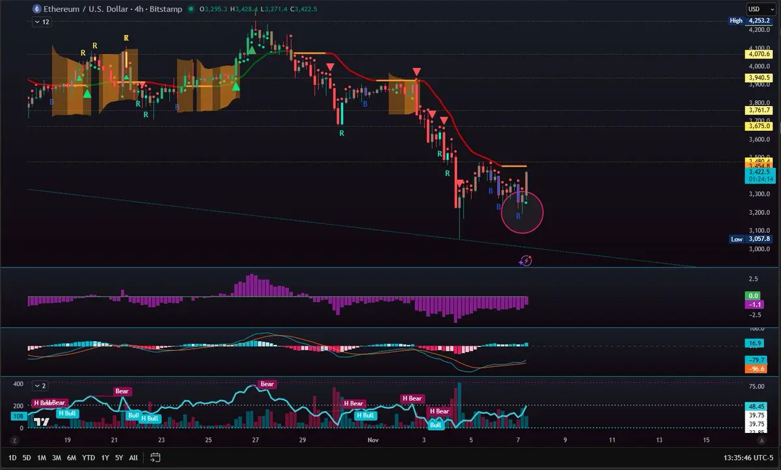The height and width of the screenshot is (470, 781).
Task: Select the 5D time range
Action: point(27,458)
